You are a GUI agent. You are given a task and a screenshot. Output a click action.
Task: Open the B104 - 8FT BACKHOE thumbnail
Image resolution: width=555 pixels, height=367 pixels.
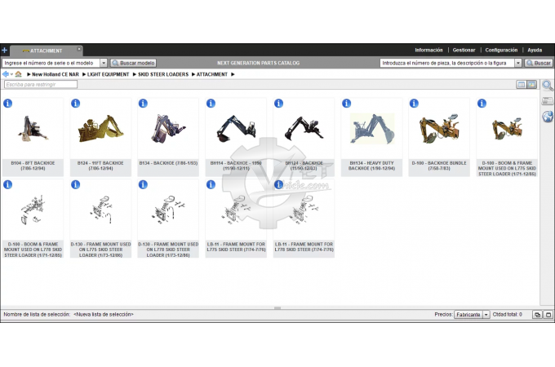tap(33, 129)
